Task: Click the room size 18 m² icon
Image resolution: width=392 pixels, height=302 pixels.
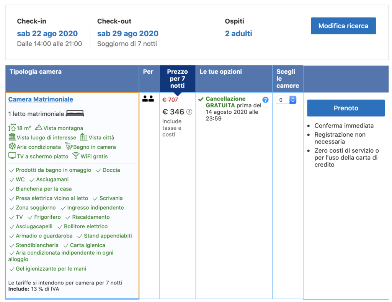Action: tap(12, 128)
